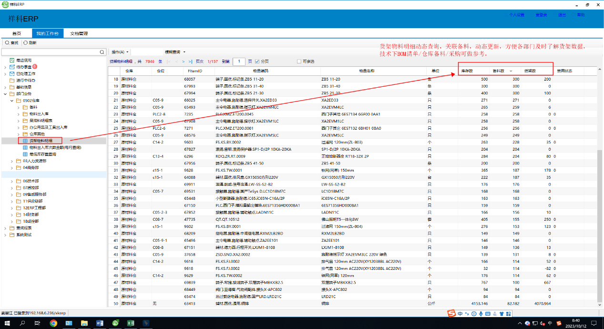Viewport: 604px width, 329px height.
Task: Select 货架物料明细 table icon in tree
Action: click(25, 141)
